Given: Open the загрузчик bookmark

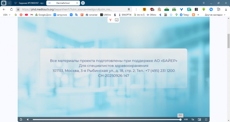Looking at the screenshot, I should tap(60, 15).
